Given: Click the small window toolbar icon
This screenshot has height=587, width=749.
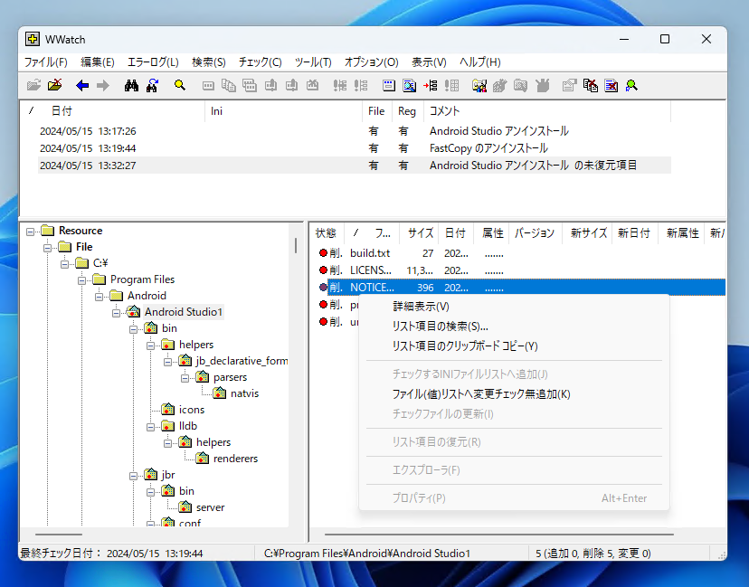Looking at the screenshot, I should point(389,86).
